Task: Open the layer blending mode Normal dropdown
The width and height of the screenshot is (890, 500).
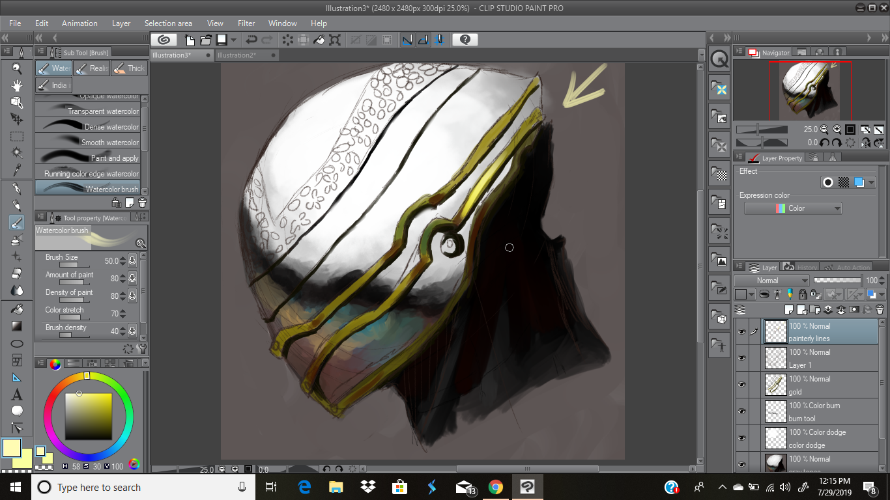Action: point(771,281)
